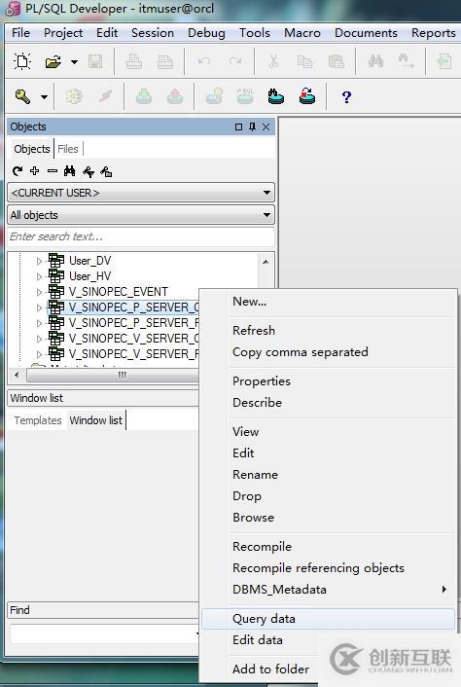Choose Query data from context menu

click(x=328, y=619)
